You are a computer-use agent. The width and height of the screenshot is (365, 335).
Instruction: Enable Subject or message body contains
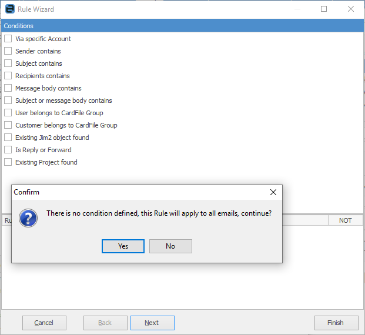click(x=8, y=101)
